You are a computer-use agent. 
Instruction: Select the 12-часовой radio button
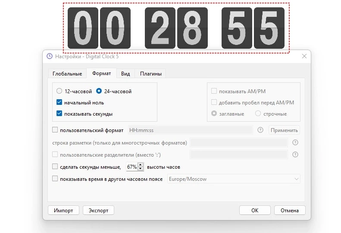(59, 91)
